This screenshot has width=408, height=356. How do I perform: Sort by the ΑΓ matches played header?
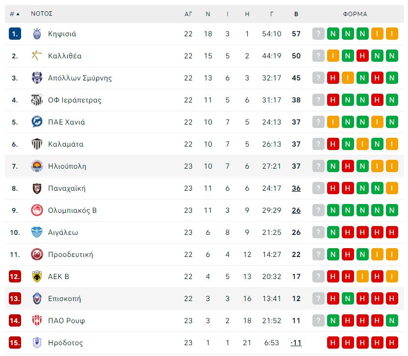coord(188,14)
